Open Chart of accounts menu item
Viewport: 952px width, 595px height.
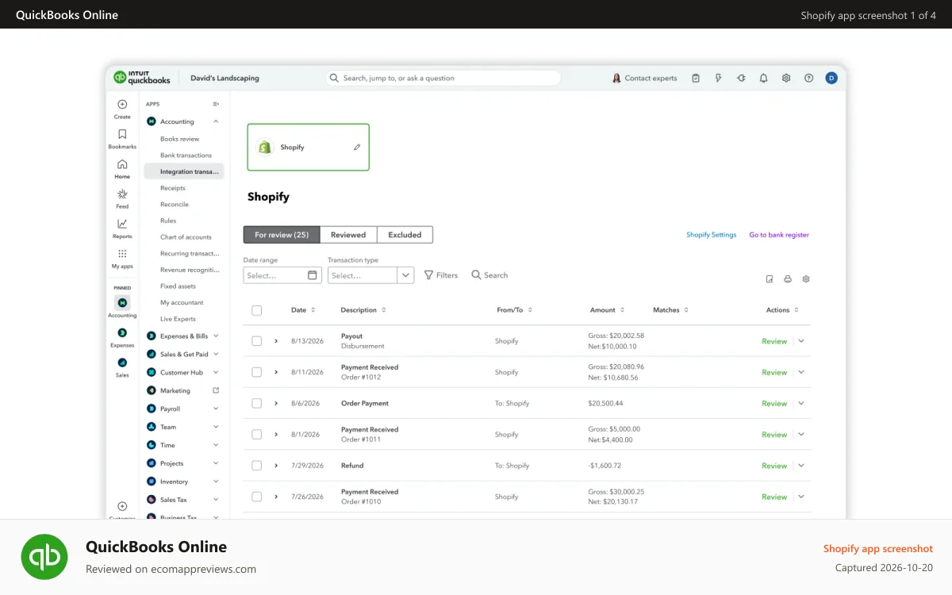tap(184, 237)
